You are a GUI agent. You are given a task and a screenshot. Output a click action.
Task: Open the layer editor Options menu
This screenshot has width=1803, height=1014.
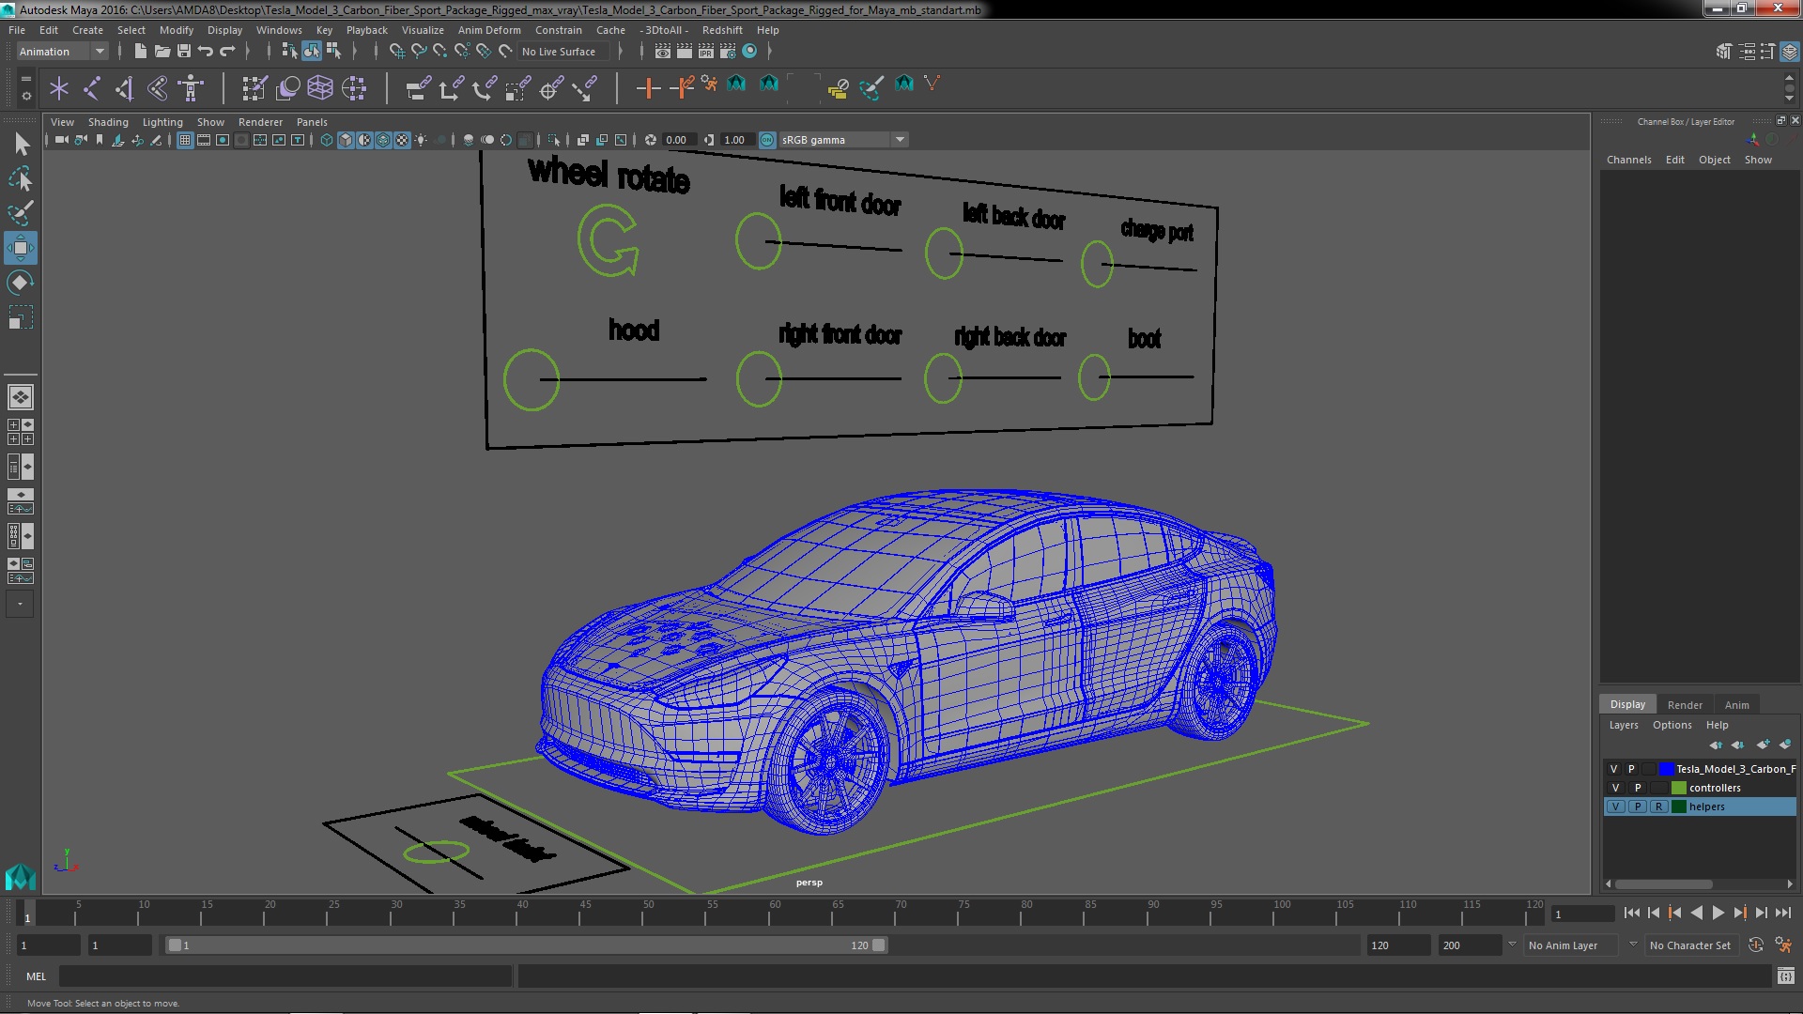click(1672, 725)
